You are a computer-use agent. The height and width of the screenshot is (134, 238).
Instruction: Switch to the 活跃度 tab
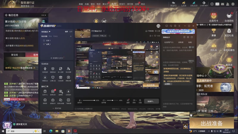(181, 42)
